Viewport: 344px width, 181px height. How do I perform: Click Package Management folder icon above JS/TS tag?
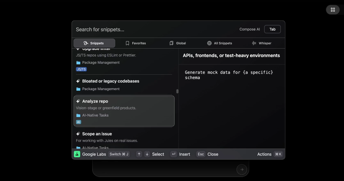pyautogui.click(x=78, y=63)
